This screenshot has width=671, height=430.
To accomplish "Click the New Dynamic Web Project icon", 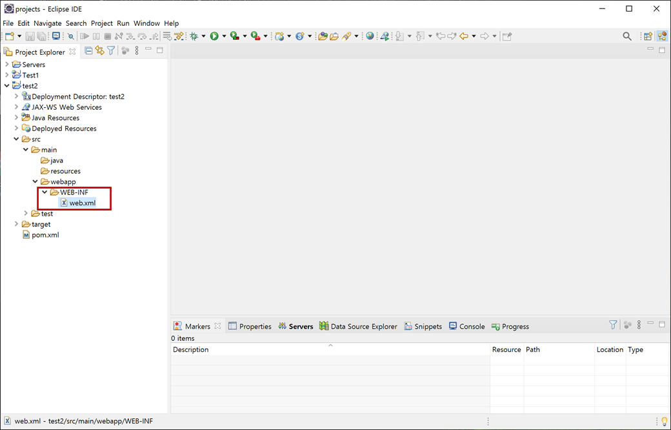I will [280, 36].
